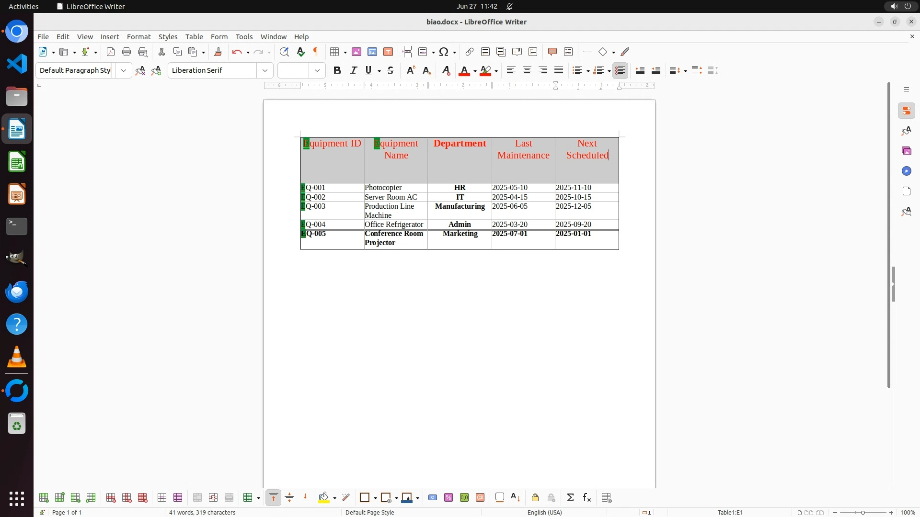Viewport: 920px width, 517px height.
Task: Click Protect Cells lock icon
Action: tap(535, 498)
